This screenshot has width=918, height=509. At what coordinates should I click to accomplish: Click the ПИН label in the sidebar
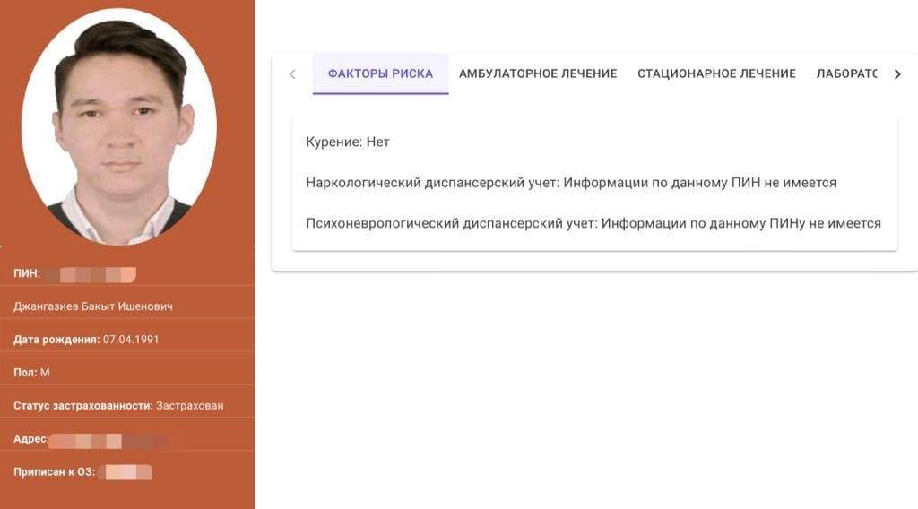pos(27,272)
